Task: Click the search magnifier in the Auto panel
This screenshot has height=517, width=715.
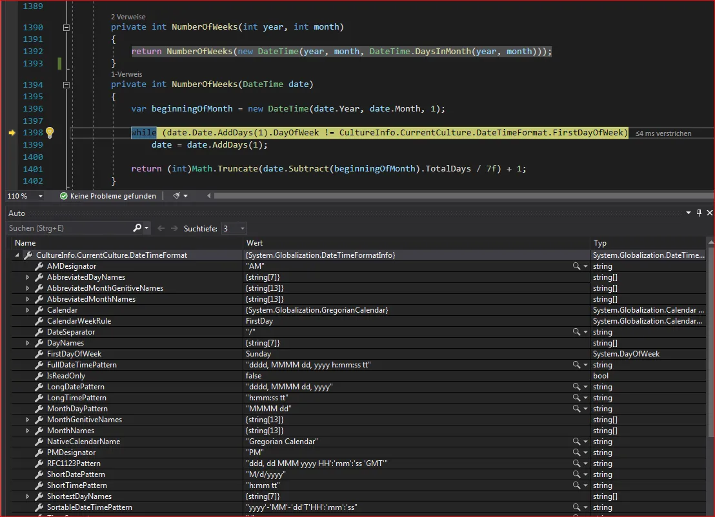Action: (137, 228)
